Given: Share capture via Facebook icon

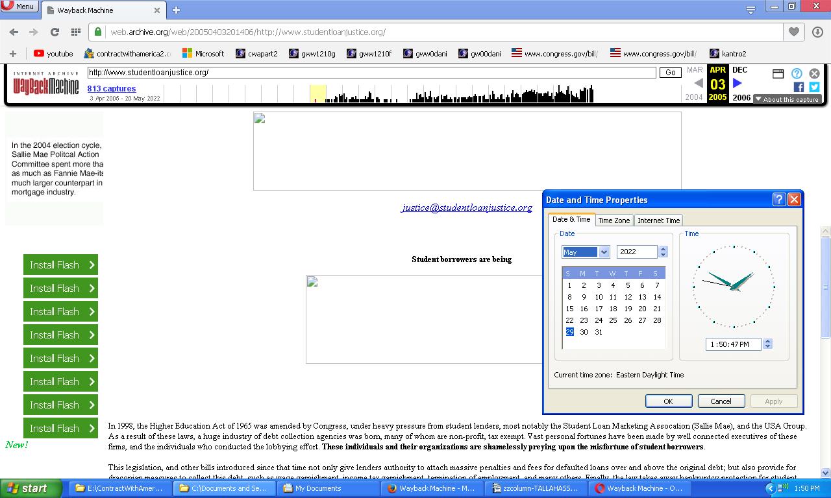Looking at the screenshot, I should tap(799, 87).
